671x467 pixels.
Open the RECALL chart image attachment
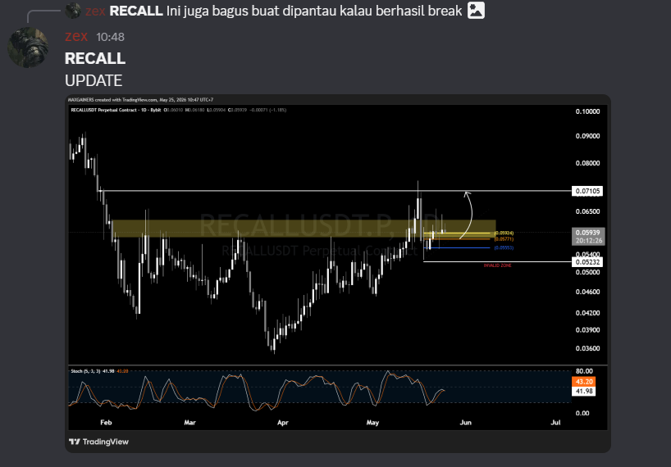pyautogui.click(x=338, y=274)
